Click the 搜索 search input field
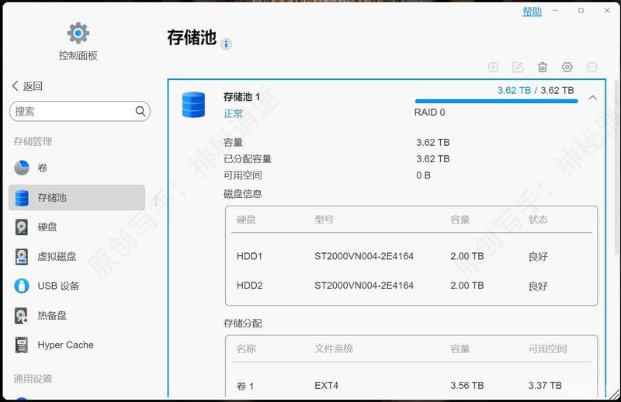 tap(80, 111)
